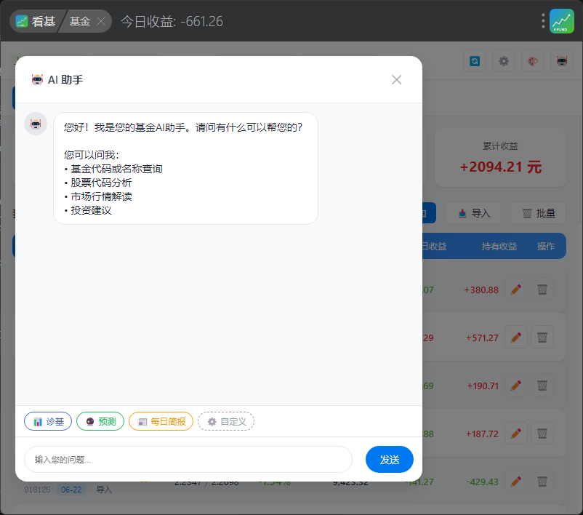The width and height of the screenshot is (583, 515).
Task: Click the refresh icon in toolbar
Action: pyautogui.click(x=475, y=60)
